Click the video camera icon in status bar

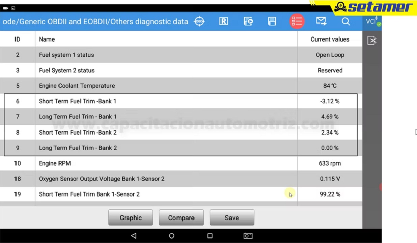[x=5, y=8]
